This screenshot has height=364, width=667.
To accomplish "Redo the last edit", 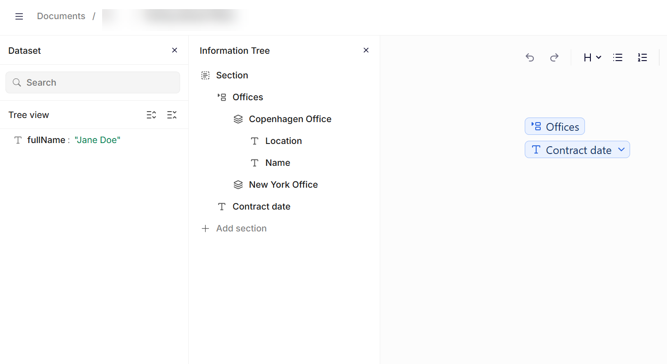I will tap(554, 57).
